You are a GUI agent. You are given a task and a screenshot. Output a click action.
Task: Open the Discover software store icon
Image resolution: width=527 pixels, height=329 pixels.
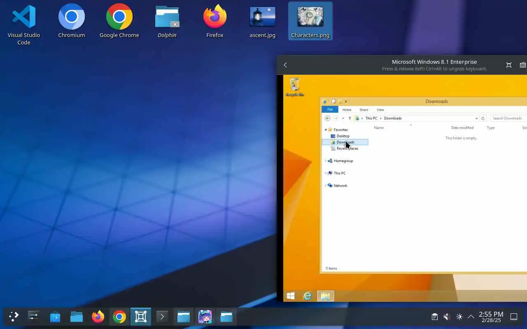[55, 317]
